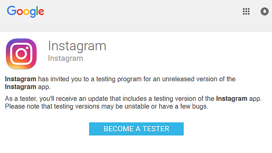Open the gray Instagram developer name link
This screenshot has height=153, width=272.
click(x=66, y=58)
